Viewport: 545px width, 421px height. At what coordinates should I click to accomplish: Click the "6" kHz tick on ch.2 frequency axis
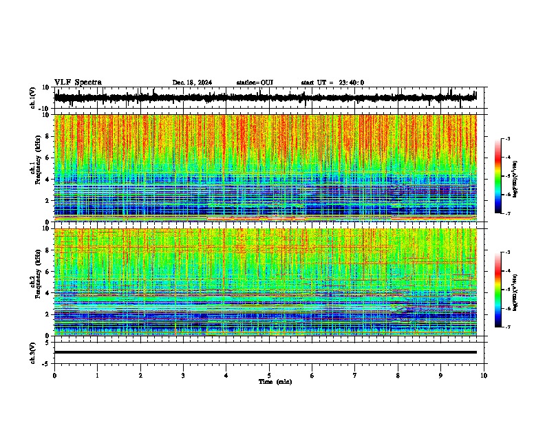48,271
